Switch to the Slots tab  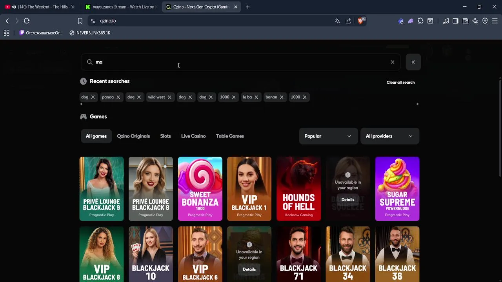coord(166,136)
